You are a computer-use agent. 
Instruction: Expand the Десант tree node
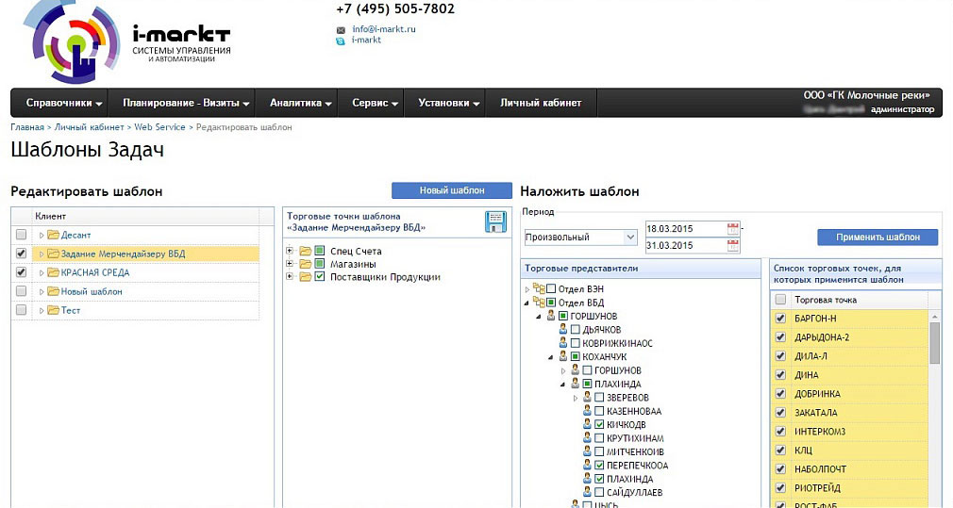42,236
